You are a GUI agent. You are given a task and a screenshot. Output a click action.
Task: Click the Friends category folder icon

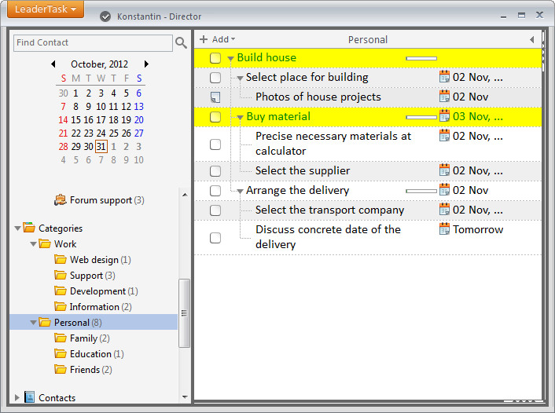tap(61, 369)
